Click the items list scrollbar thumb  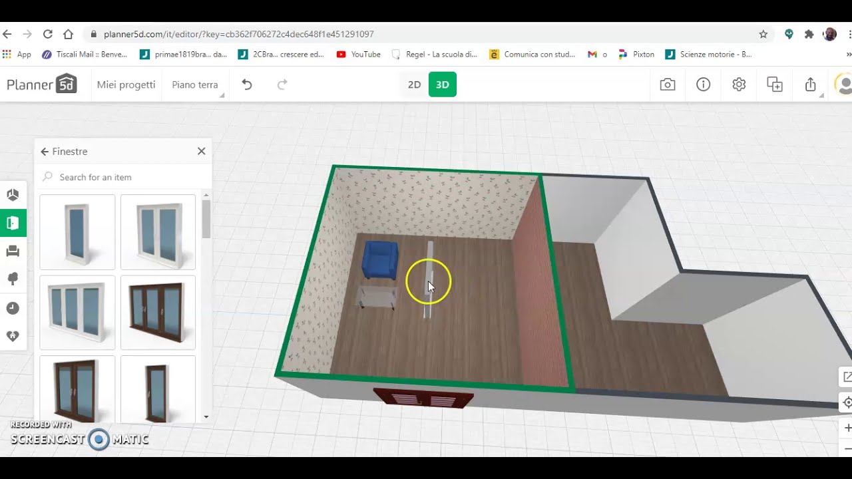click(x=206, y=219)
